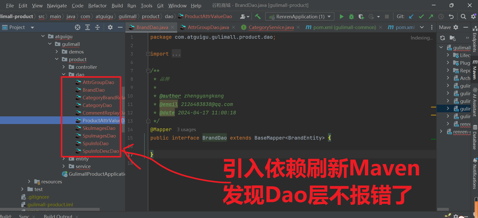Select BrandDao in project tree
The height and width of the screenshot is (218, 478).
94,90
